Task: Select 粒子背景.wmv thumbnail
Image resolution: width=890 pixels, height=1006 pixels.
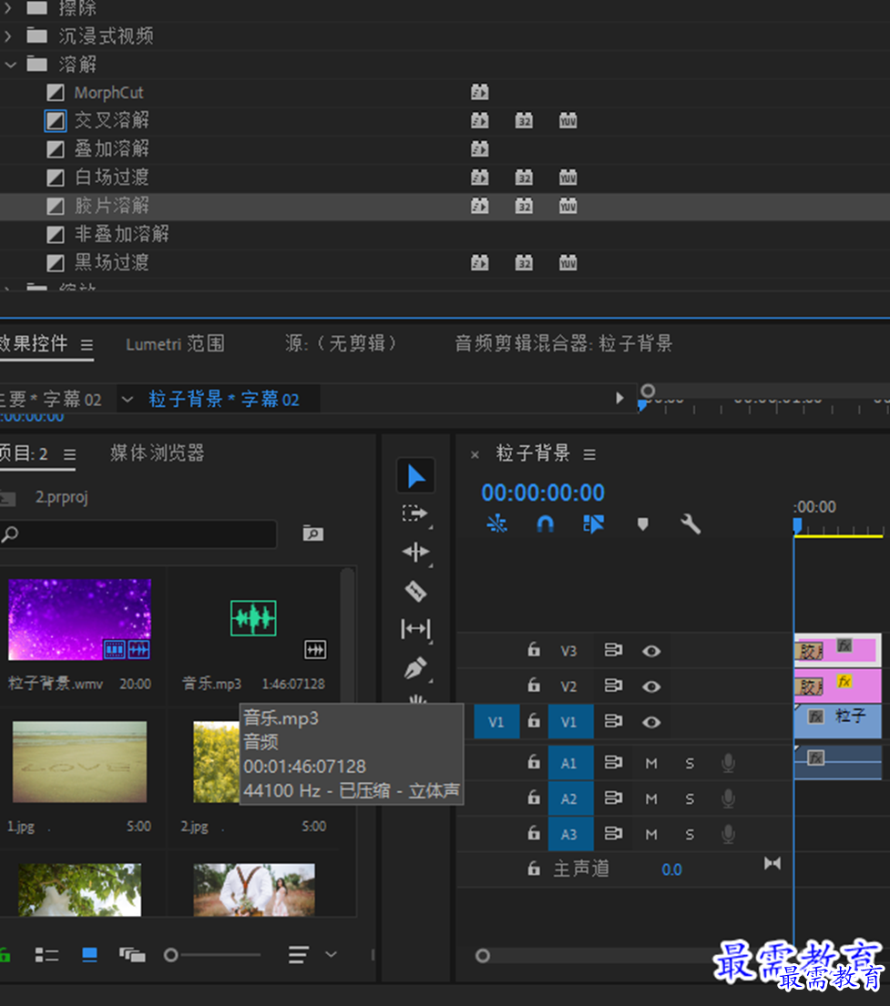Action: tap(79, 619)
